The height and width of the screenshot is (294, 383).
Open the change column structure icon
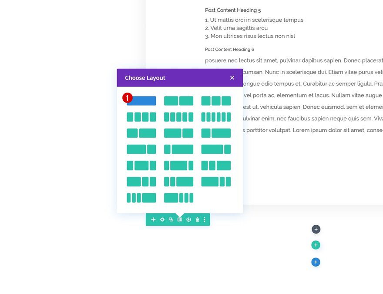coord(179,220)
